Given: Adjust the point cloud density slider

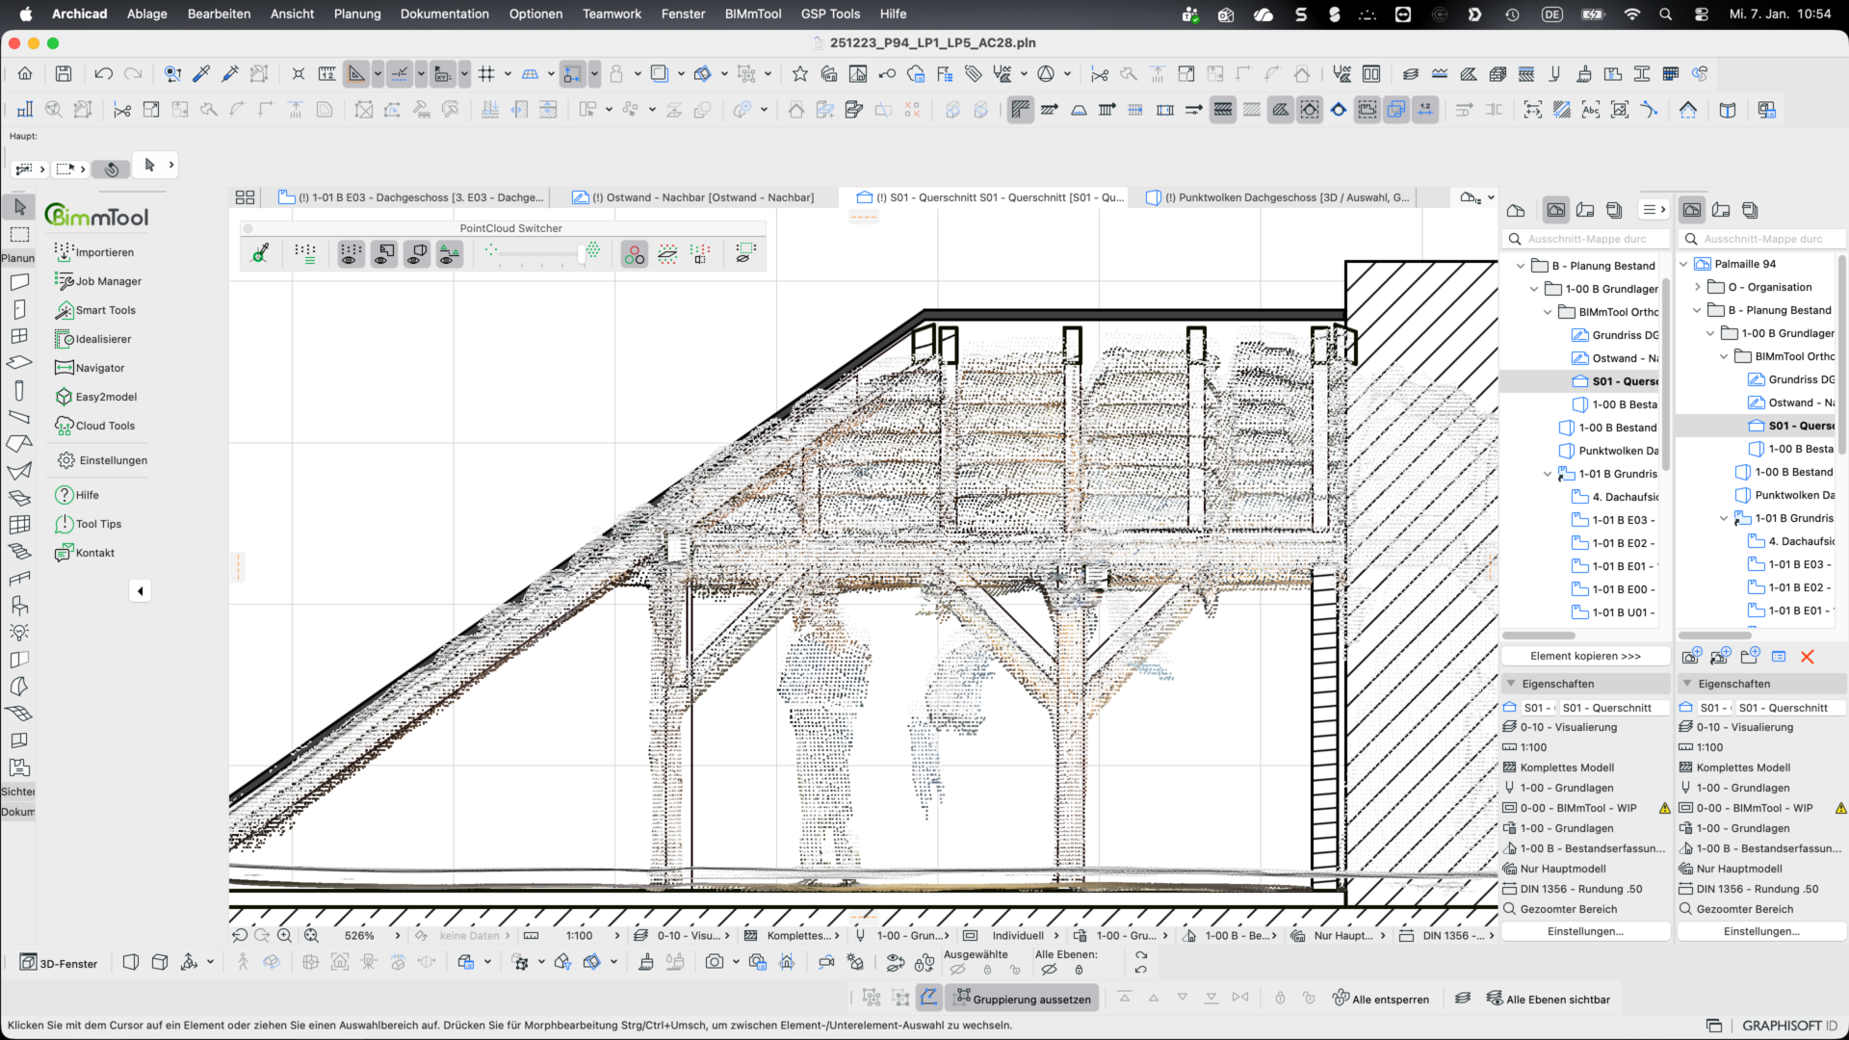Looking at the screenshot, I should (x=581, y=254).
